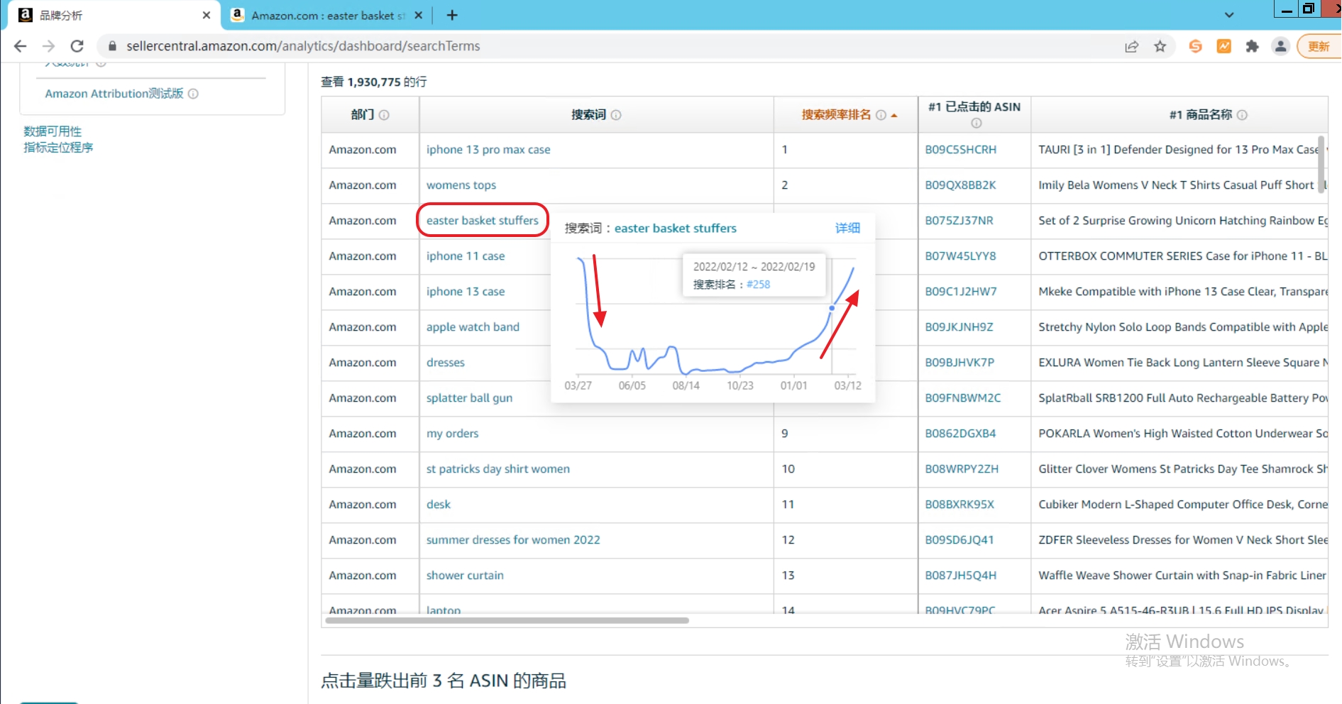Click the user profile avatar icon

click(x=1280, y=46)
